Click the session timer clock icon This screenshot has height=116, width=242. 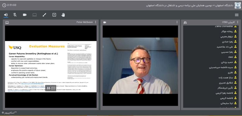(4, 5)
